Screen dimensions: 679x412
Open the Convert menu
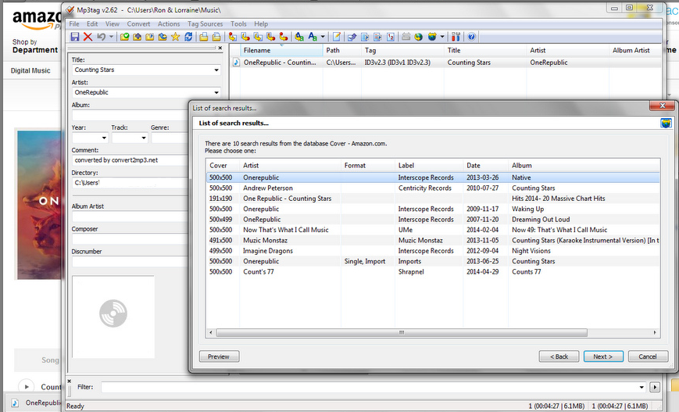tap(138, 23)
